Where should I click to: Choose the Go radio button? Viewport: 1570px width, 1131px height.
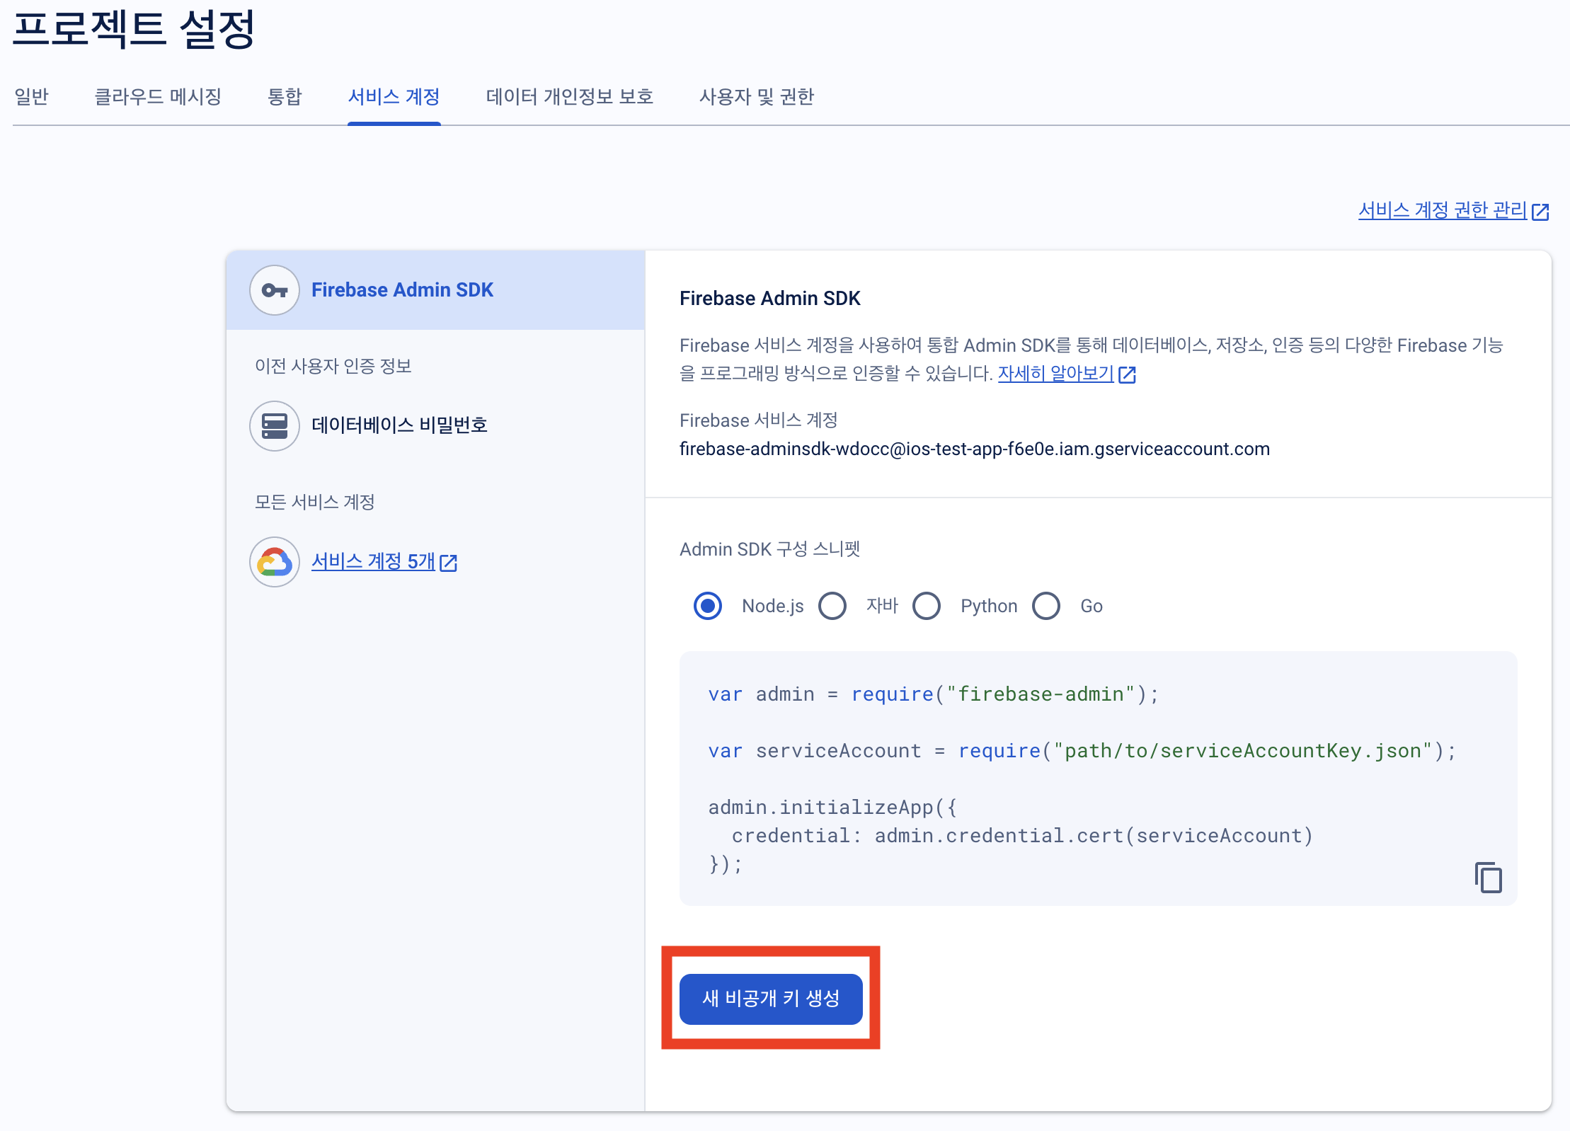click(1046, 606)
